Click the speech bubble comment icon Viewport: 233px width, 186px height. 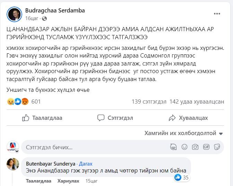pos(101,118)
